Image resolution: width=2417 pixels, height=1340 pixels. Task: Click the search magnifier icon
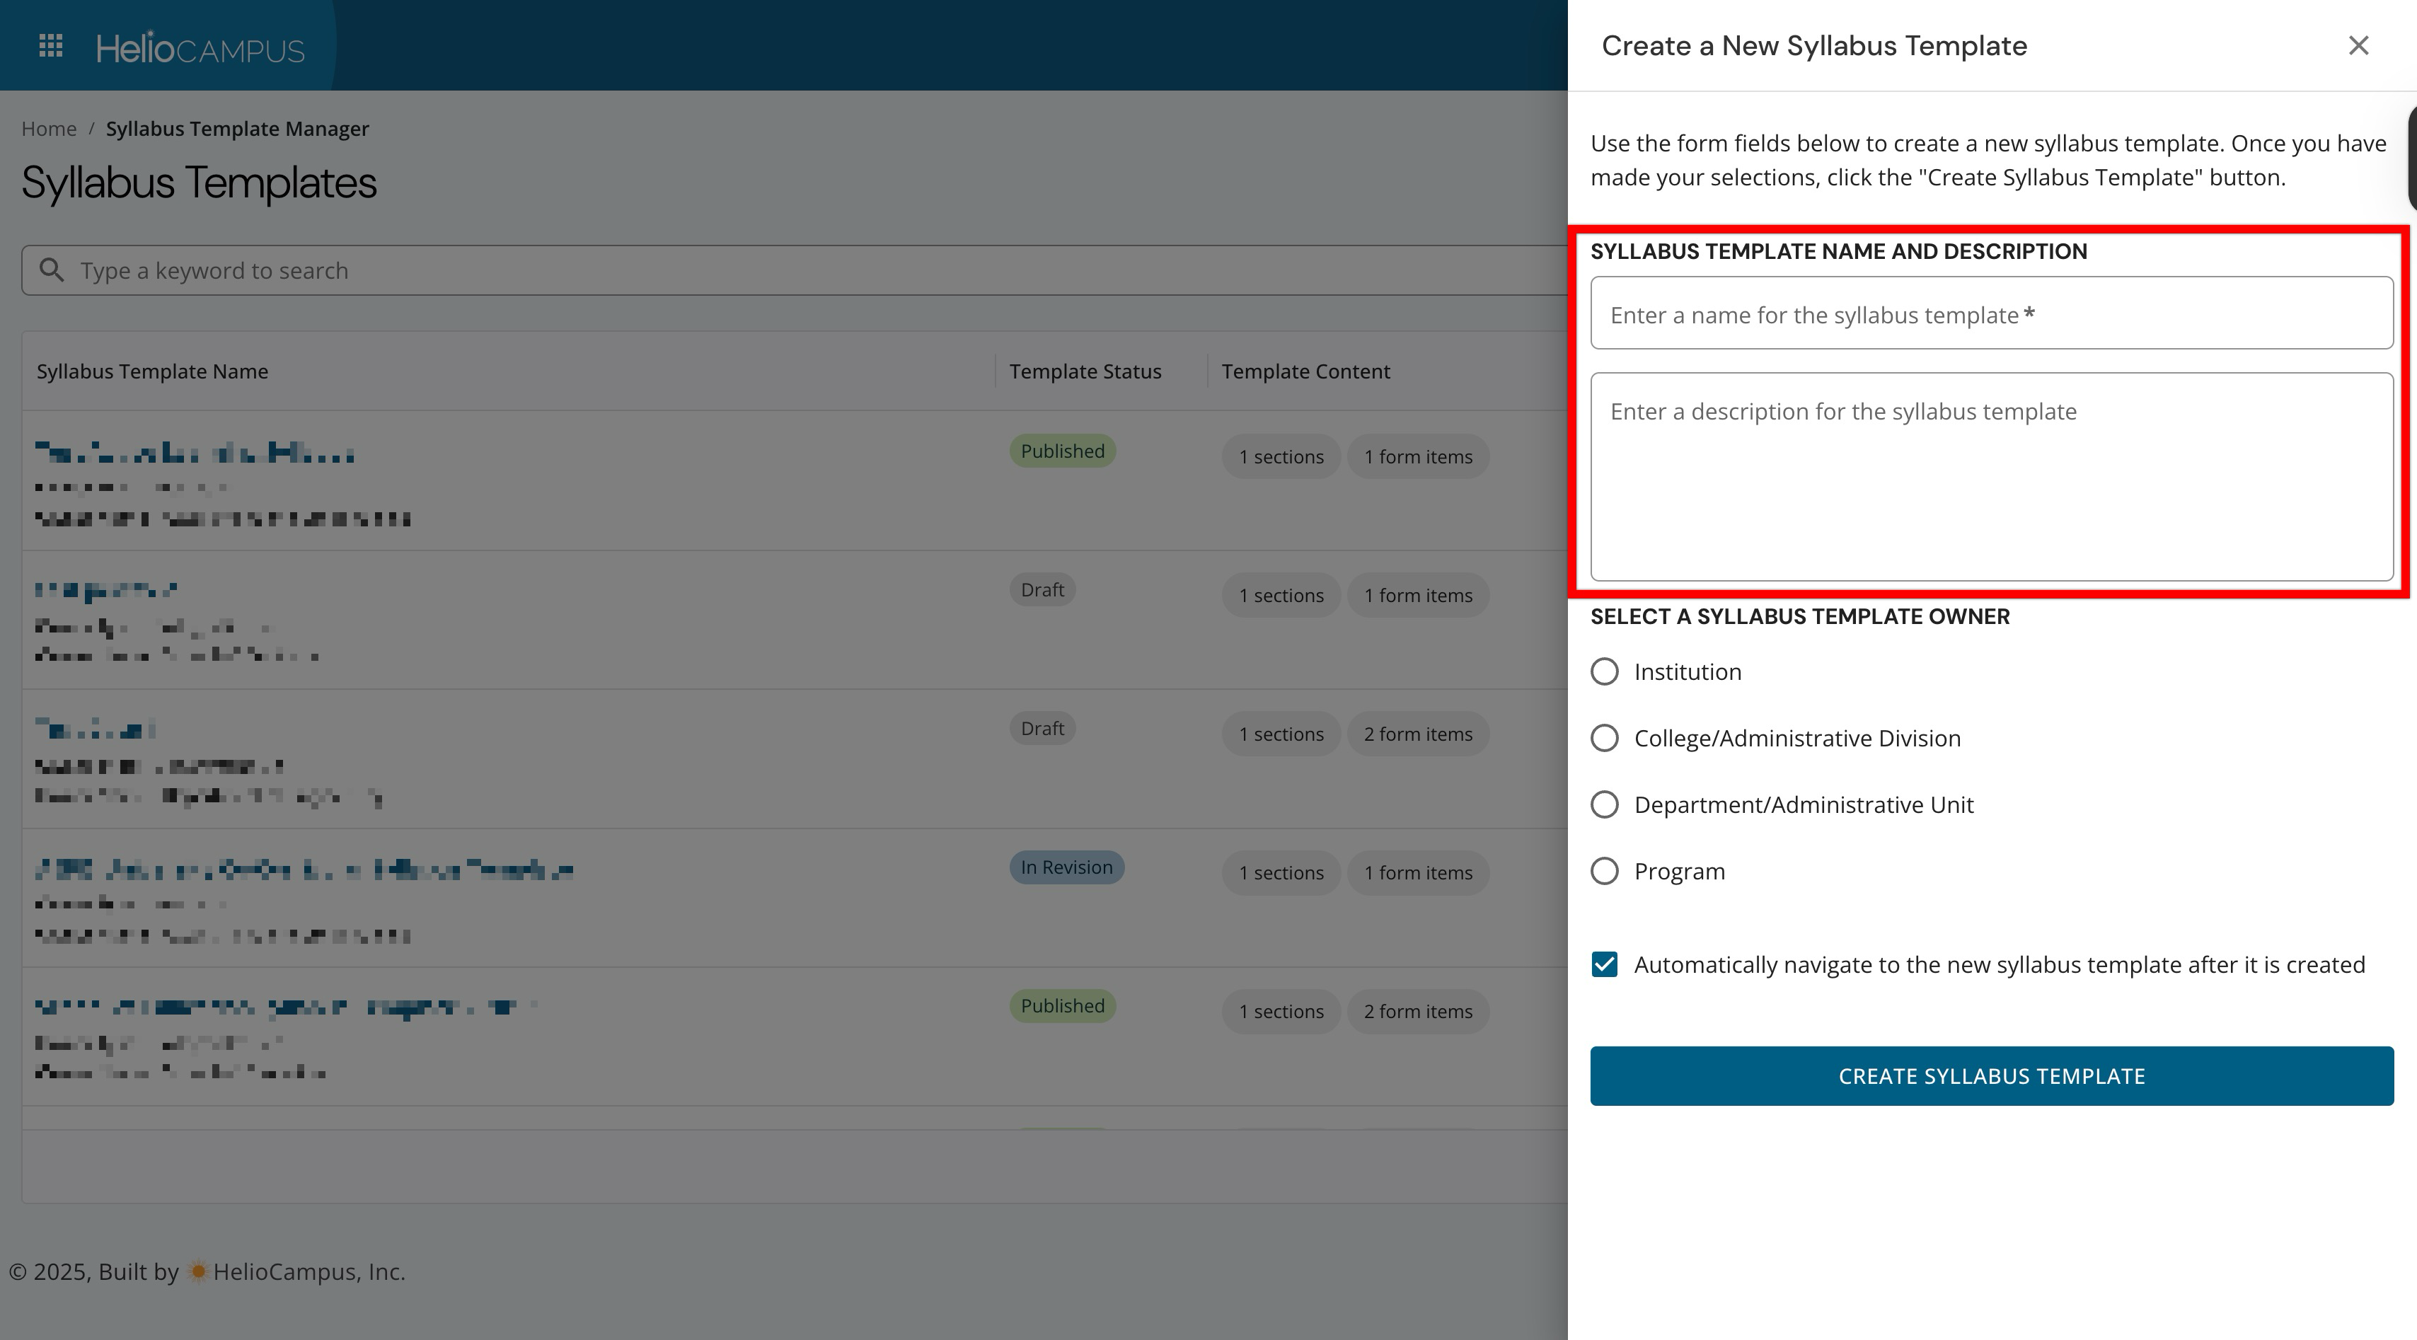tap(52, 270)
